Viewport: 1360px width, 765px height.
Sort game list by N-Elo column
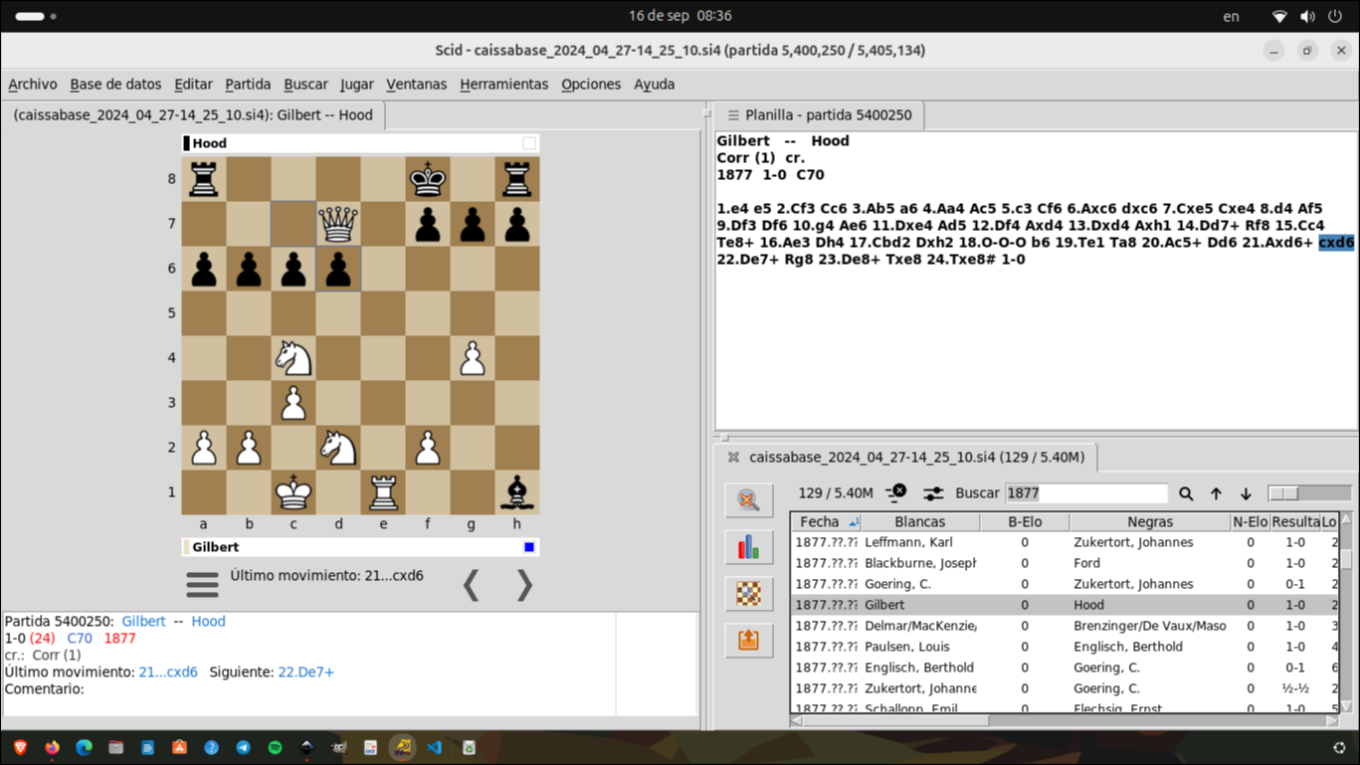tap(1251, 522)
